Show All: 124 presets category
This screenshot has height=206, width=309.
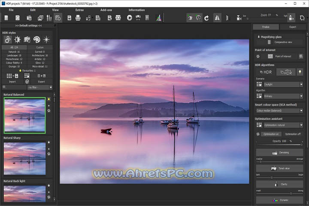[x=14, y=48]
